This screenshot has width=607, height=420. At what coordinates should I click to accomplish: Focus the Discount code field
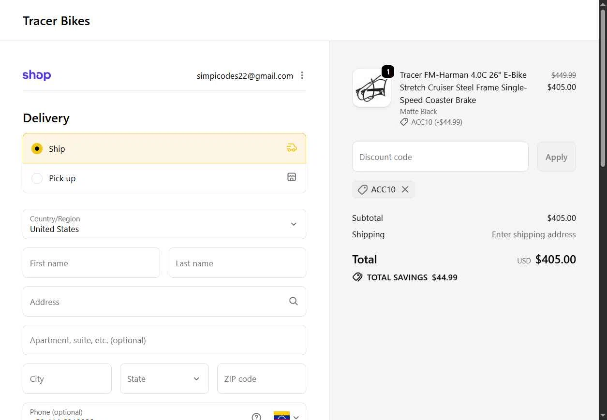point(440,157)
